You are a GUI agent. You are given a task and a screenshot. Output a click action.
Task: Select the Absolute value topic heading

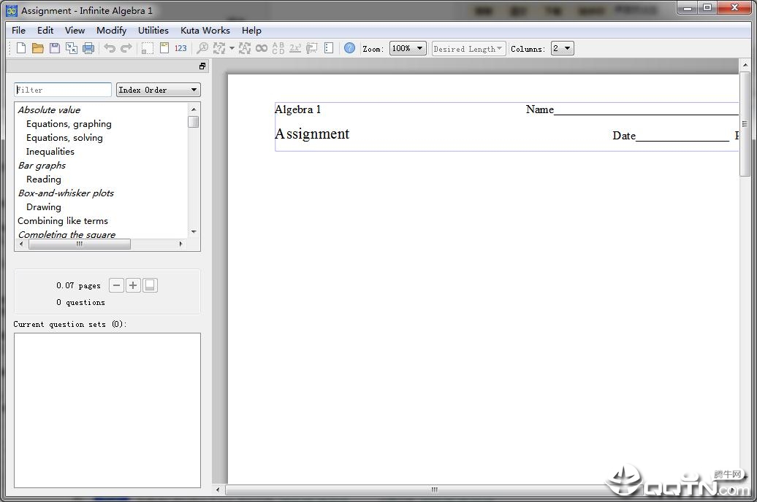49,110
